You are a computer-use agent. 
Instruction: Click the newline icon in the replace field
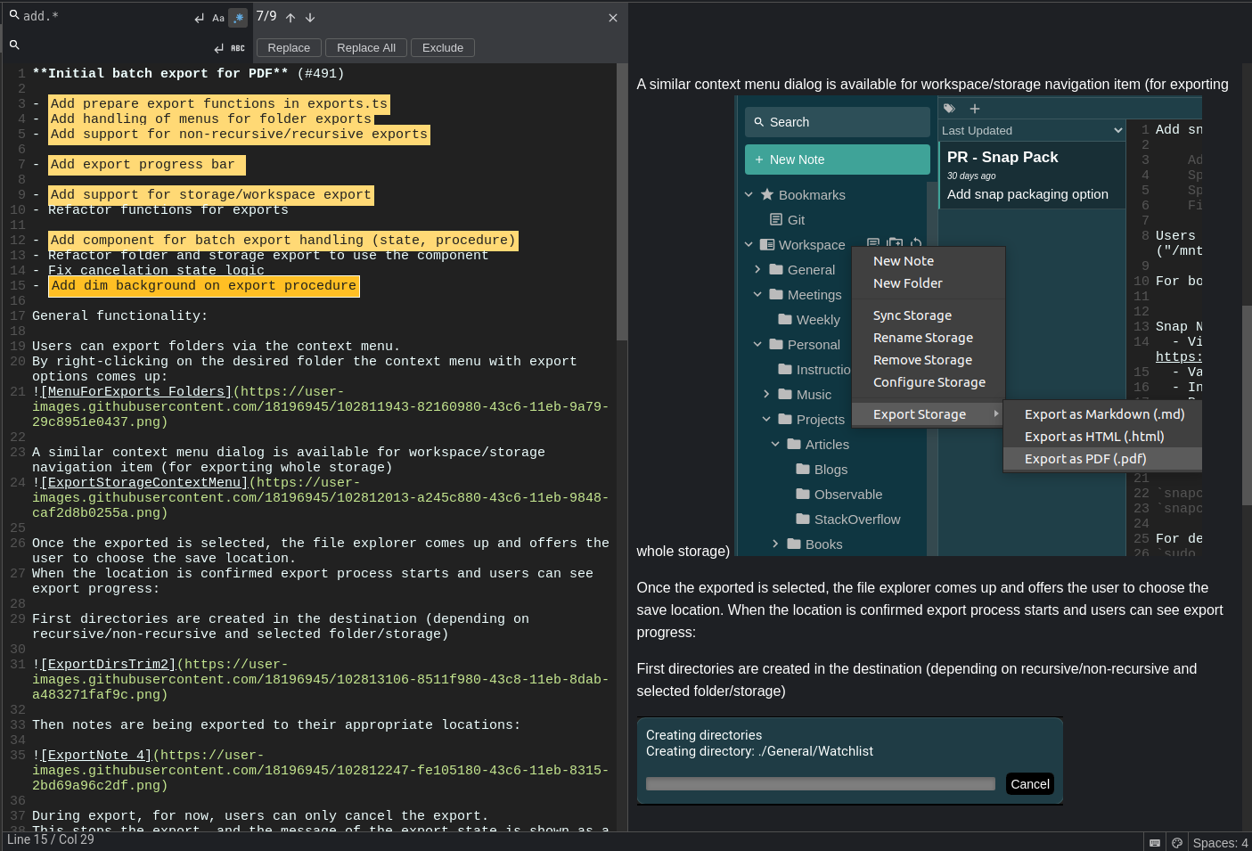(x=218, y=48)
